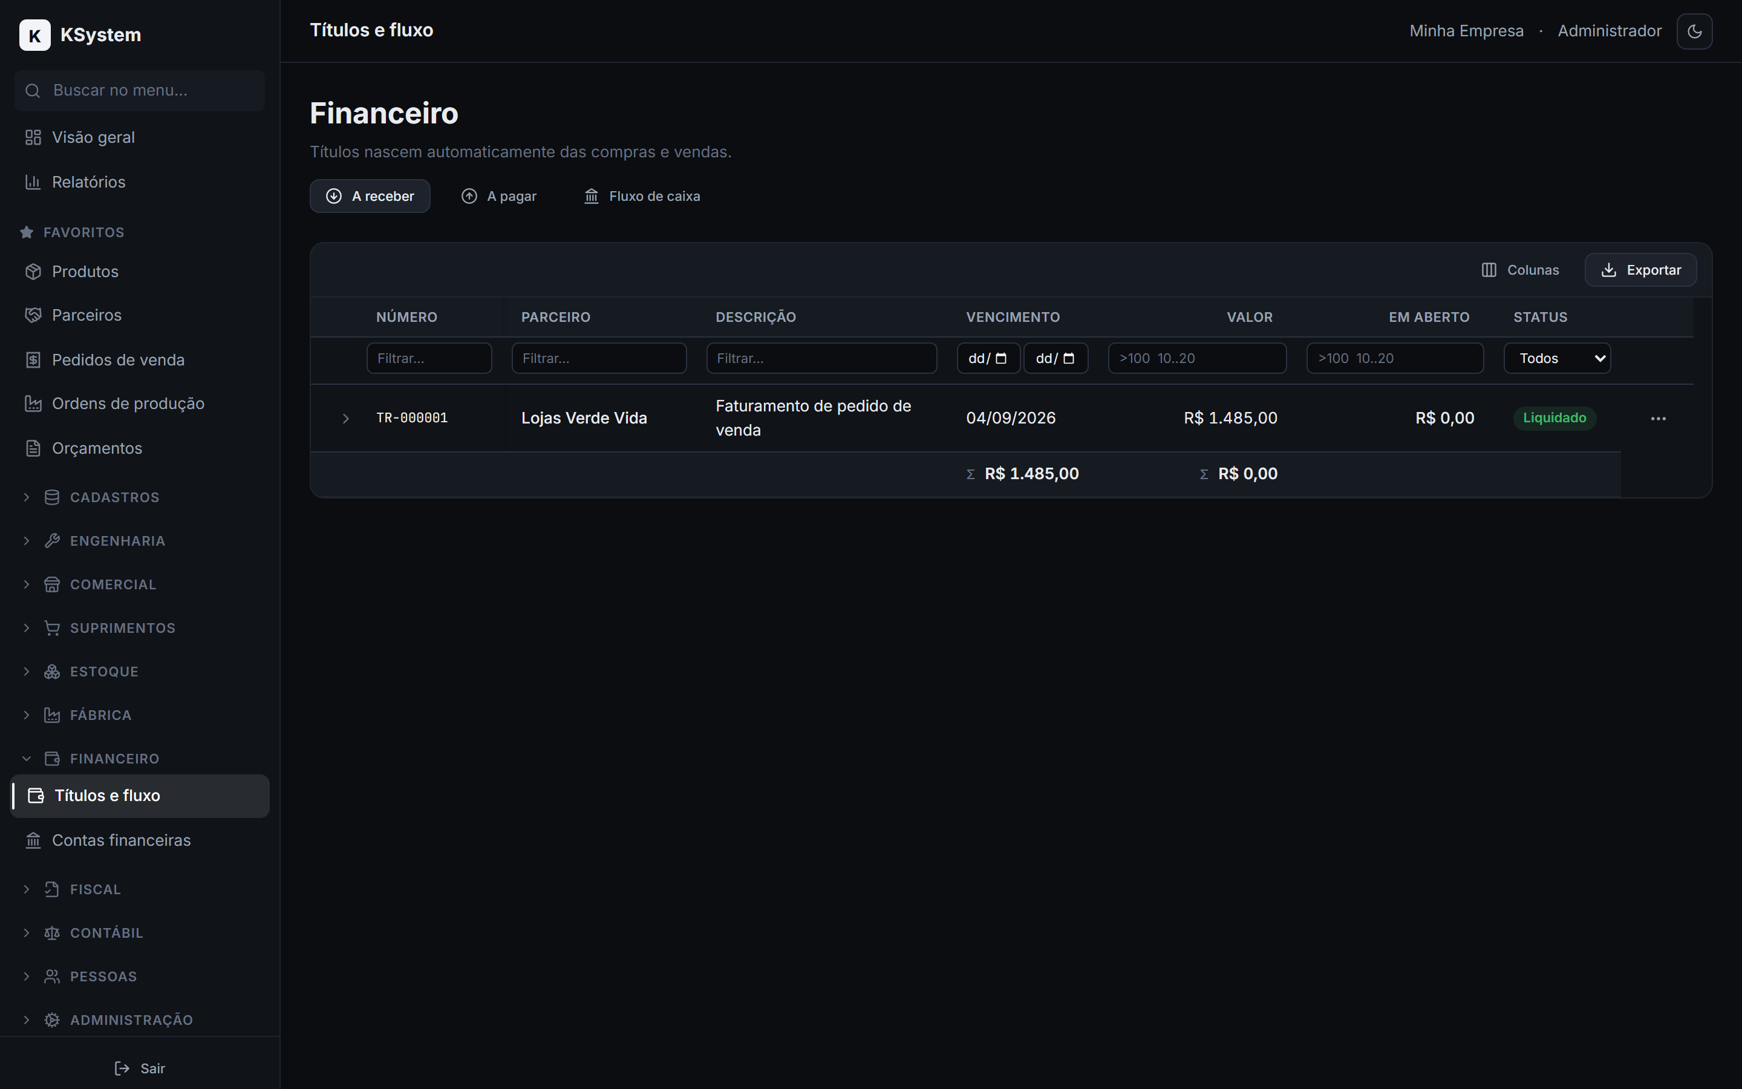Click the Orçamentos document icon
Screen dimensions: 1742x1089
pyautogui.click(x=33, y=449)
